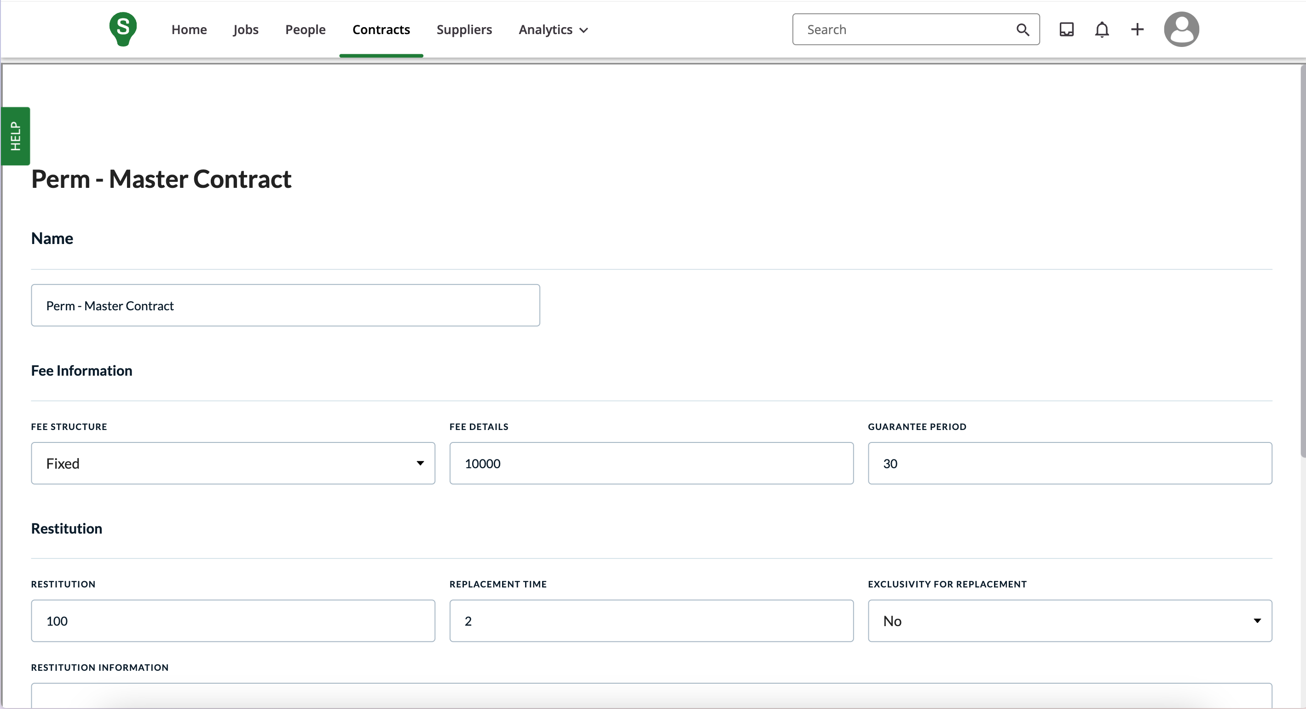Click the Contracts navigation tab
Screen dimensions: 1306x709
click(x=381, y=29)
